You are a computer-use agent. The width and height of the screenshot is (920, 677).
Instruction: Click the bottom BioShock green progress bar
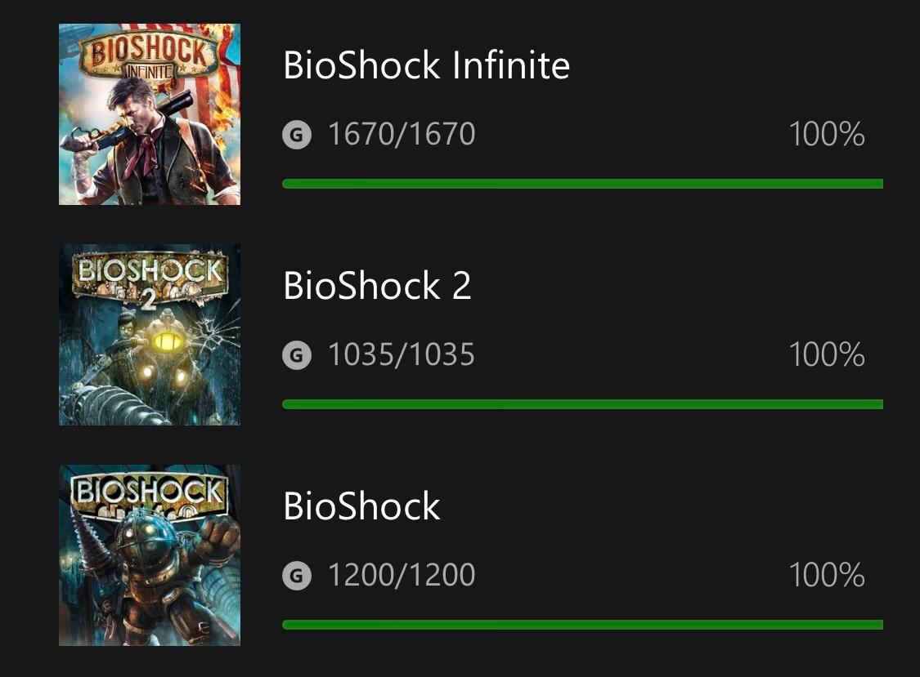[x=582, y=625]
